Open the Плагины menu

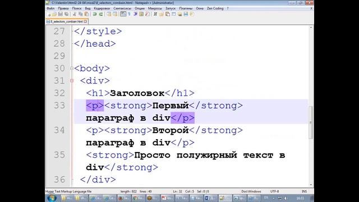coord(186,8)
